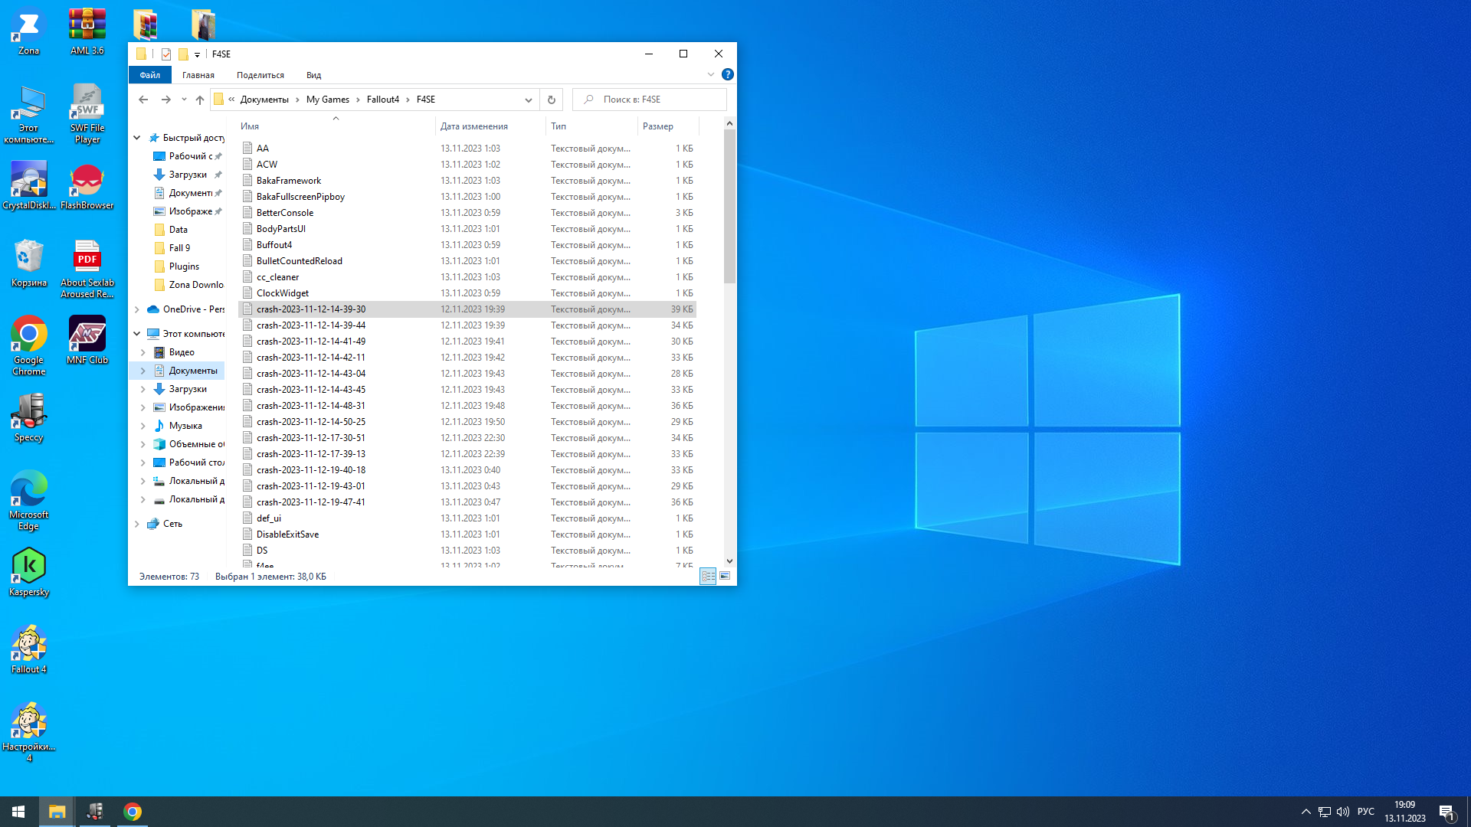Select the details view layout button
The image size is (1471, 827).
click(x=708, y=576)
